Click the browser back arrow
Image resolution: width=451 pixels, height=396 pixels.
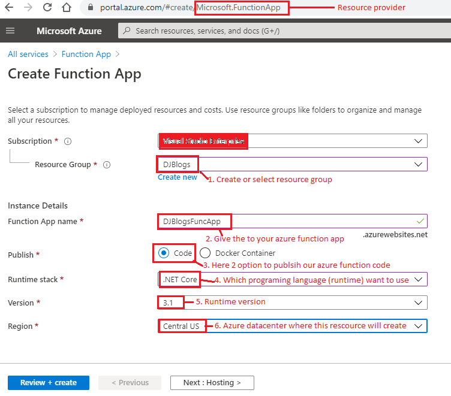pos(9,7)
